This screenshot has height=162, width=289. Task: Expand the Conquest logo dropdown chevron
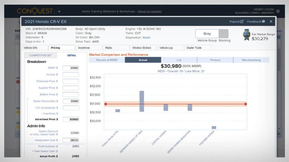point(59,11)
